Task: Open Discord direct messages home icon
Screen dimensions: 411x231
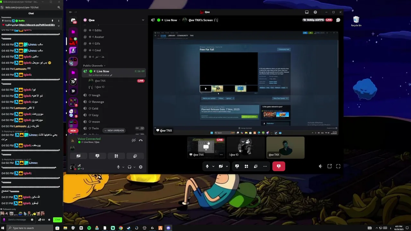Action: click(x=73, y=20)
